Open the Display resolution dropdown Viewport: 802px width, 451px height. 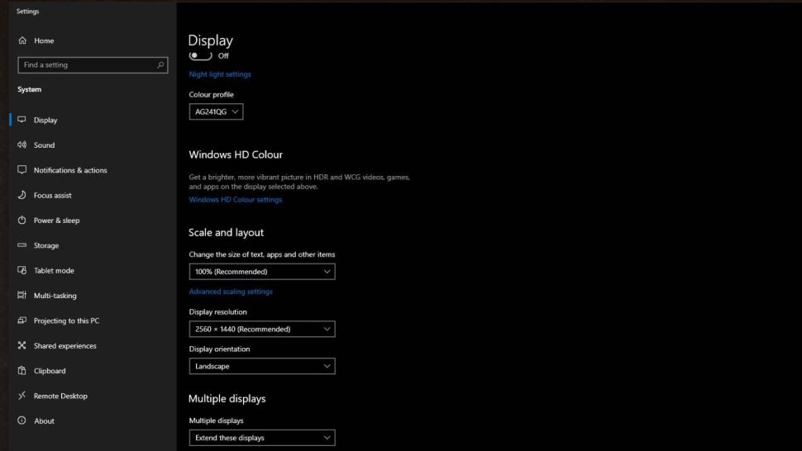pos(261,329)
